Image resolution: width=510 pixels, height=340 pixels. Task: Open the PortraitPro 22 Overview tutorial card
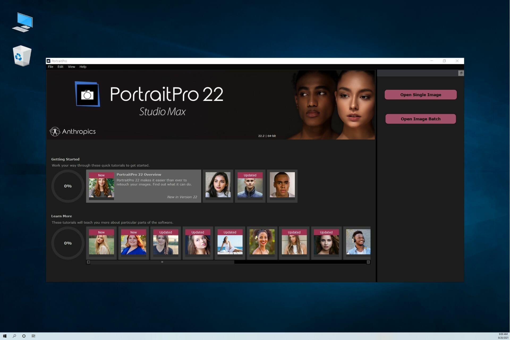coord(143,186)
